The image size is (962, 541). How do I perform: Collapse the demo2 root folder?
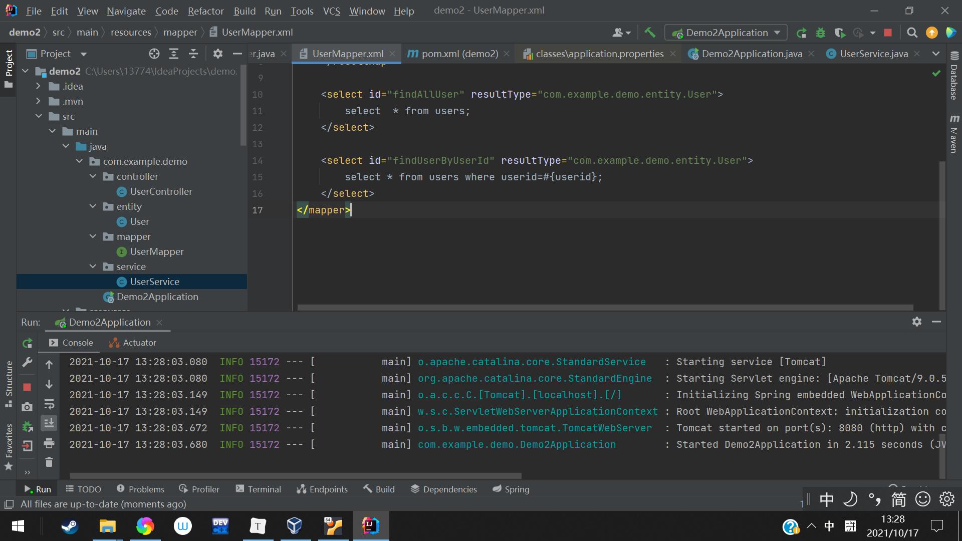tap(26, 71)
